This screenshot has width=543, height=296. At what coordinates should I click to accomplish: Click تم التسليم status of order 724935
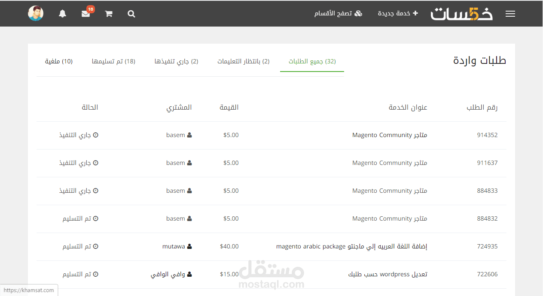(x=80, y=246)
